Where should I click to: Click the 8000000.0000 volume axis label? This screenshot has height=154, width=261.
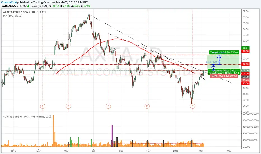click(x=251, y=134)
